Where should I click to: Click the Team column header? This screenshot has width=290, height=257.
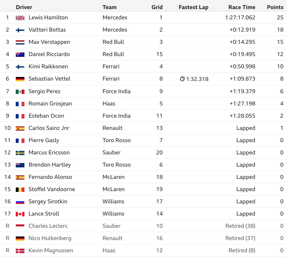pyautogui.click(x=110, y=7)
